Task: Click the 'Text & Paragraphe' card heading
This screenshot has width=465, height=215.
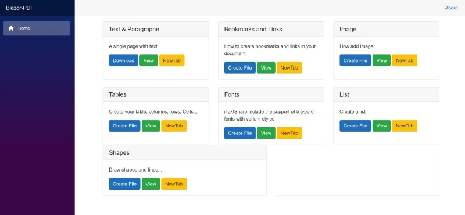Action: [x=134, y=30]
